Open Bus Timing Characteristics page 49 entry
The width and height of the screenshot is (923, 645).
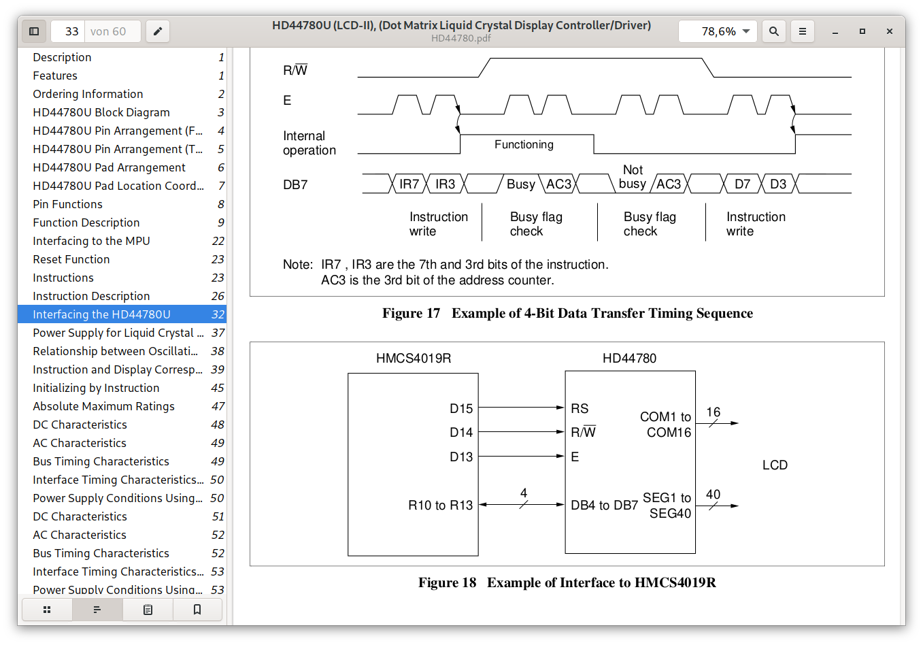(x=122, y=461)
